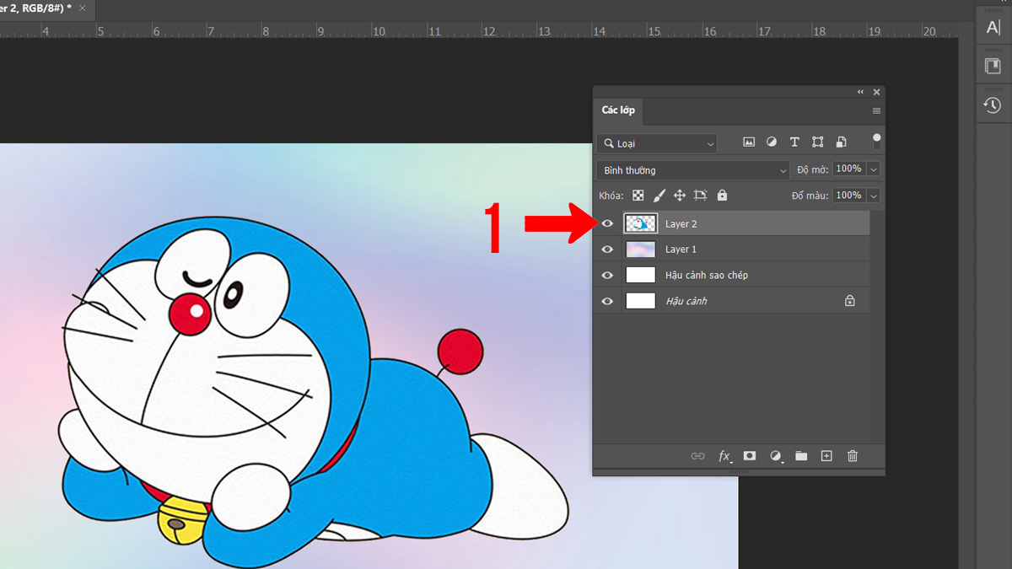Create a new layer group folder
1012x569 pixels.
point(801,456)
